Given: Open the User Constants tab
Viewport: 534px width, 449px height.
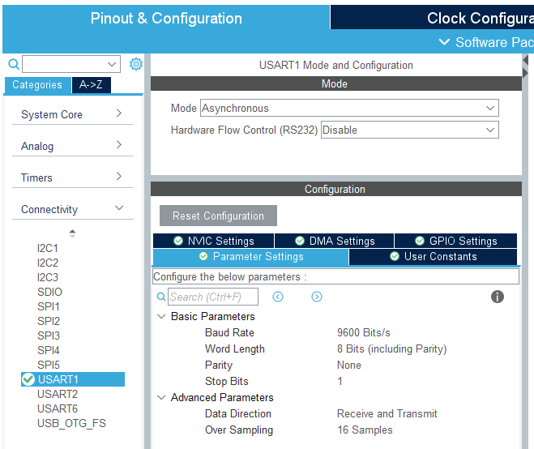Looking at the screenshot, I should tap(434, 257).
